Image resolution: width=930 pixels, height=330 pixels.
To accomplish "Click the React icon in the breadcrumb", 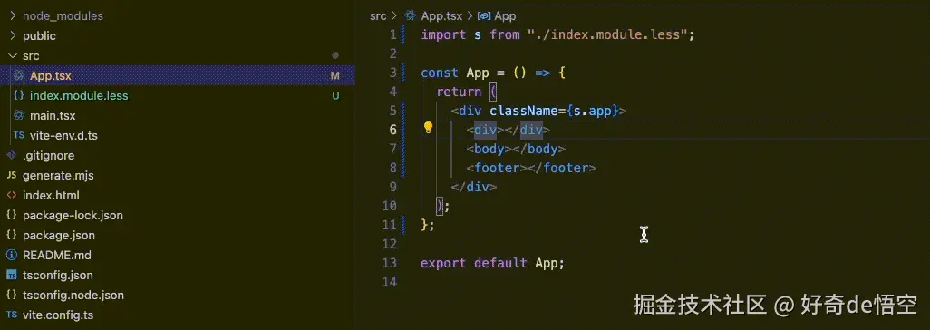I will pyautogui.click(x=411, y=16).
